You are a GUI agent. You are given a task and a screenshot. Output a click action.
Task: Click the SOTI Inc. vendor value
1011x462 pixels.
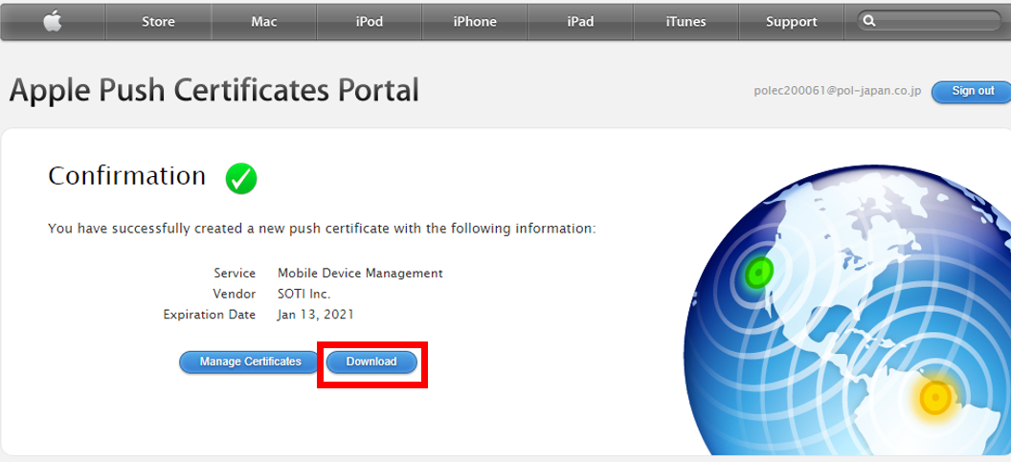point(303,294)
